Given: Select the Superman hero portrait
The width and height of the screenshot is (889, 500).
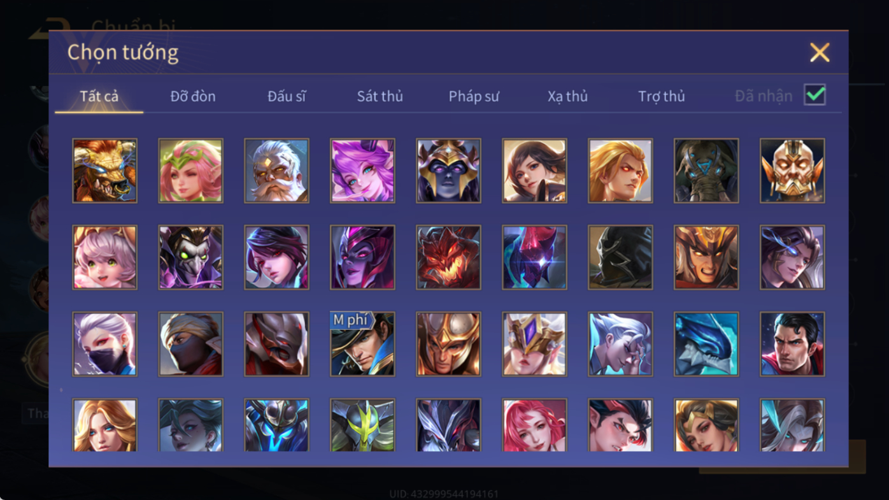Looking at the screenshot, I should 792,344.
